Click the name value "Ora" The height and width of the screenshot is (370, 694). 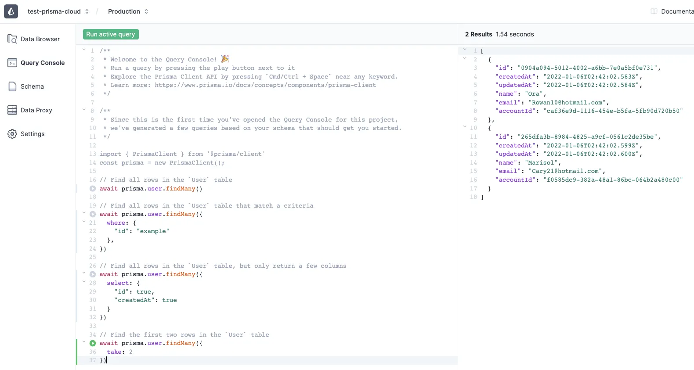[534, 94]
